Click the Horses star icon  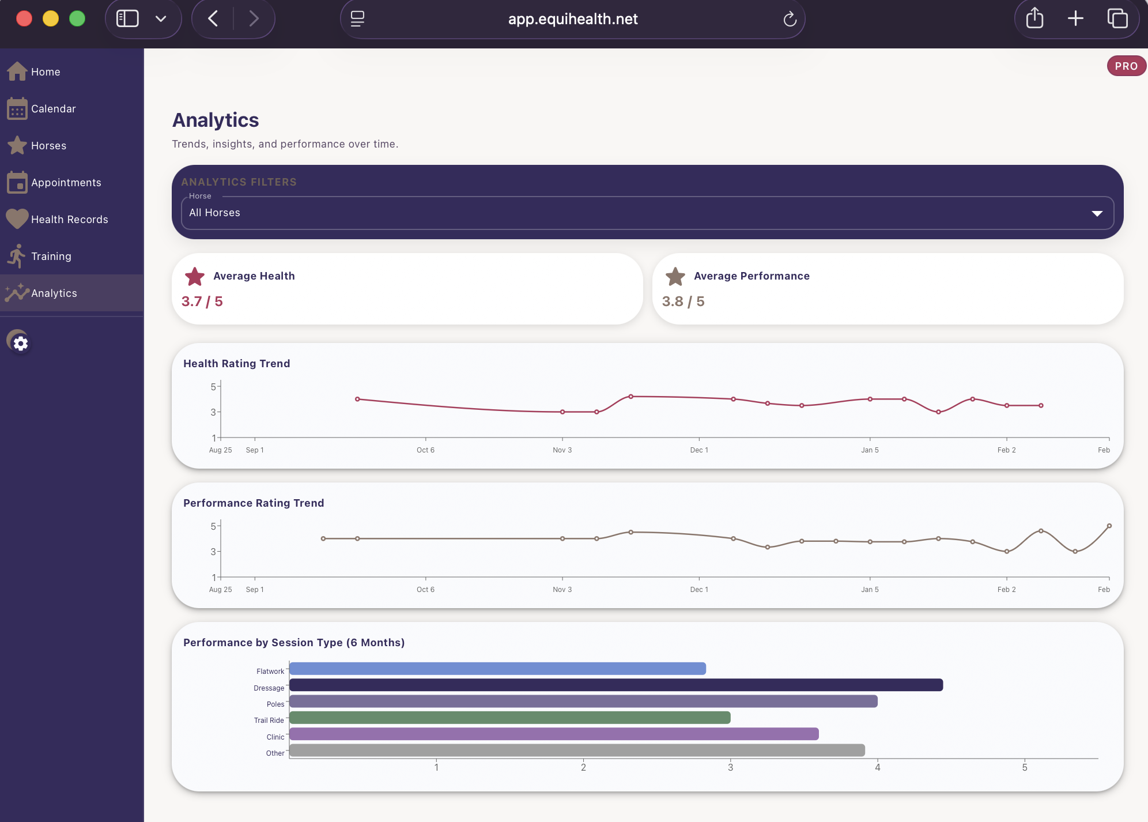(x=17, y=145)
